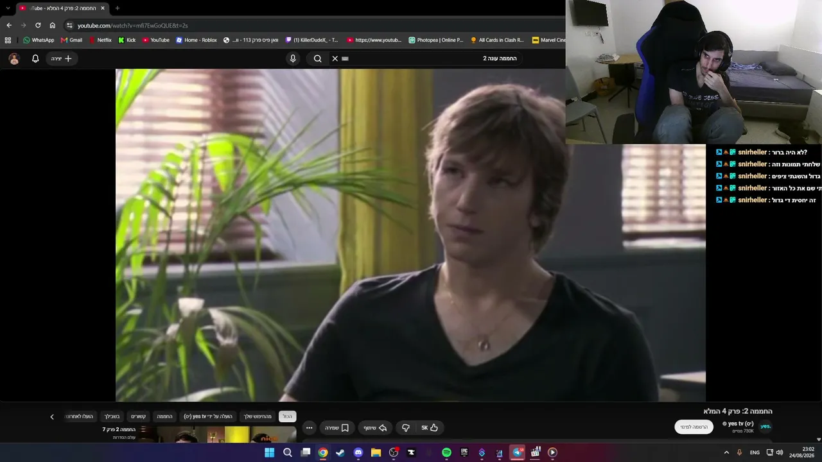Open the WhatsApp bookmark
The width and height of the screenshot is (822, 462).
(39, 40)
